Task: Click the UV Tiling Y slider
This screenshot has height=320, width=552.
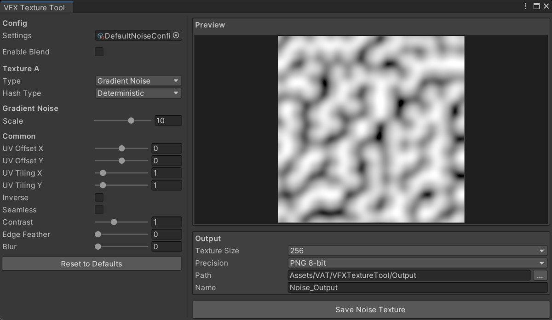Action: coord(121,185)
